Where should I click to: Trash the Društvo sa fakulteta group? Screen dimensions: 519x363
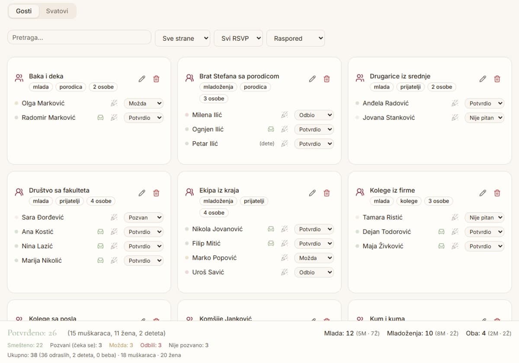[156, 193]
